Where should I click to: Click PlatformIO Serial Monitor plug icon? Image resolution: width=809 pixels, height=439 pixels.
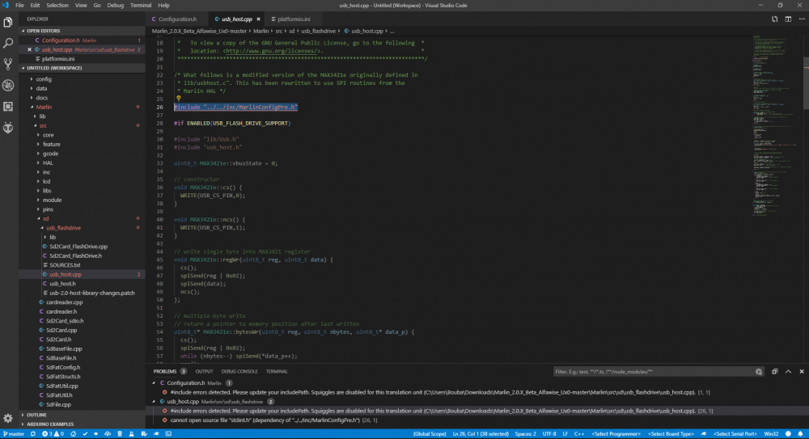156,434
